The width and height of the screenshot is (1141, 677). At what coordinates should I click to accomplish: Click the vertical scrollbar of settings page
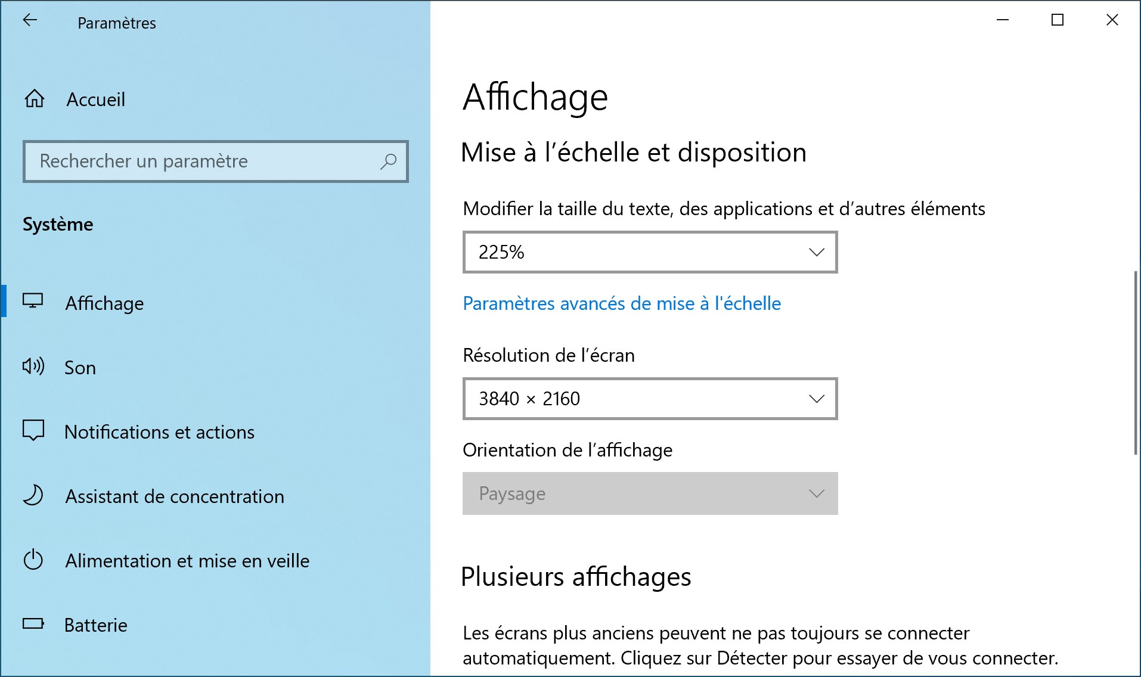1136,364
